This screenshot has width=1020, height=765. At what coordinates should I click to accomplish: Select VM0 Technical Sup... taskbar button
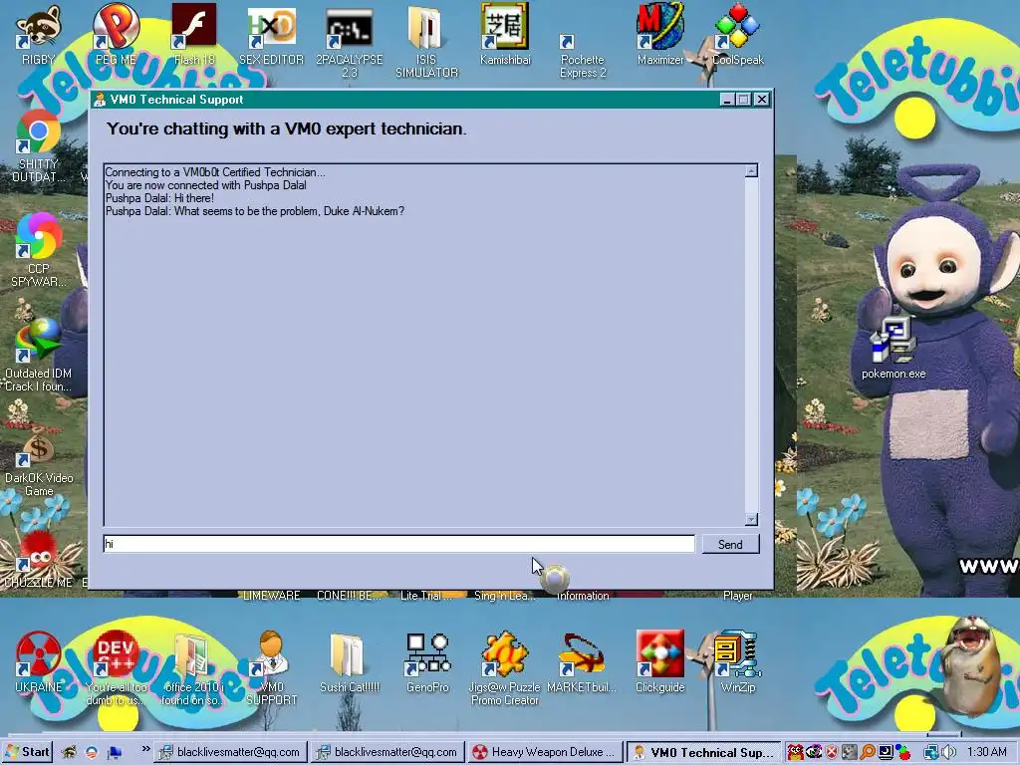point(704,752)
